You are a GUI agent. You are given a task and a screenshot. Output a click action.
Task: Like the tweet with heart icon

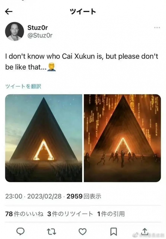pyautogui.click(x=82, y=232)
